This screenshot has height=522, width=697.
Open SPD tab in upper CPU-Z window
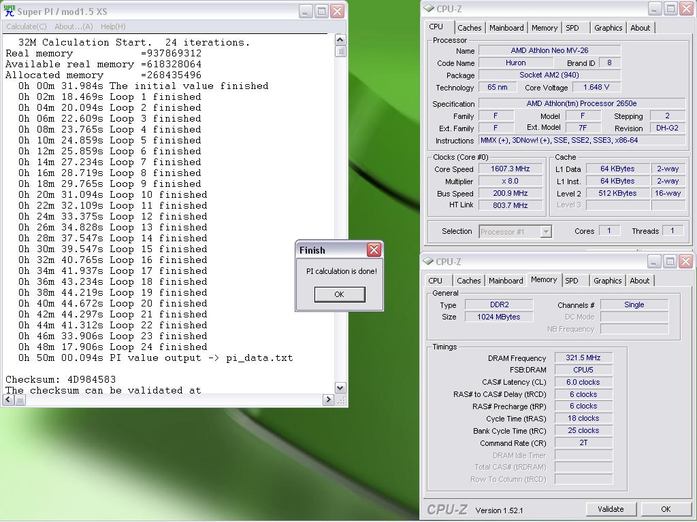click(x=572, y=28)
